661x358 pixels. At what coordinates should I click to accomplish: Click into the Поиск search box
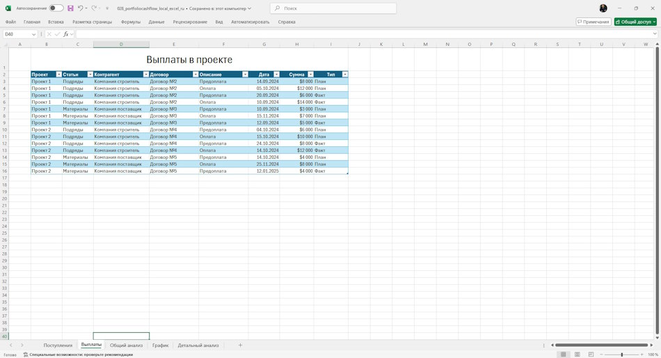click(333, 8)
